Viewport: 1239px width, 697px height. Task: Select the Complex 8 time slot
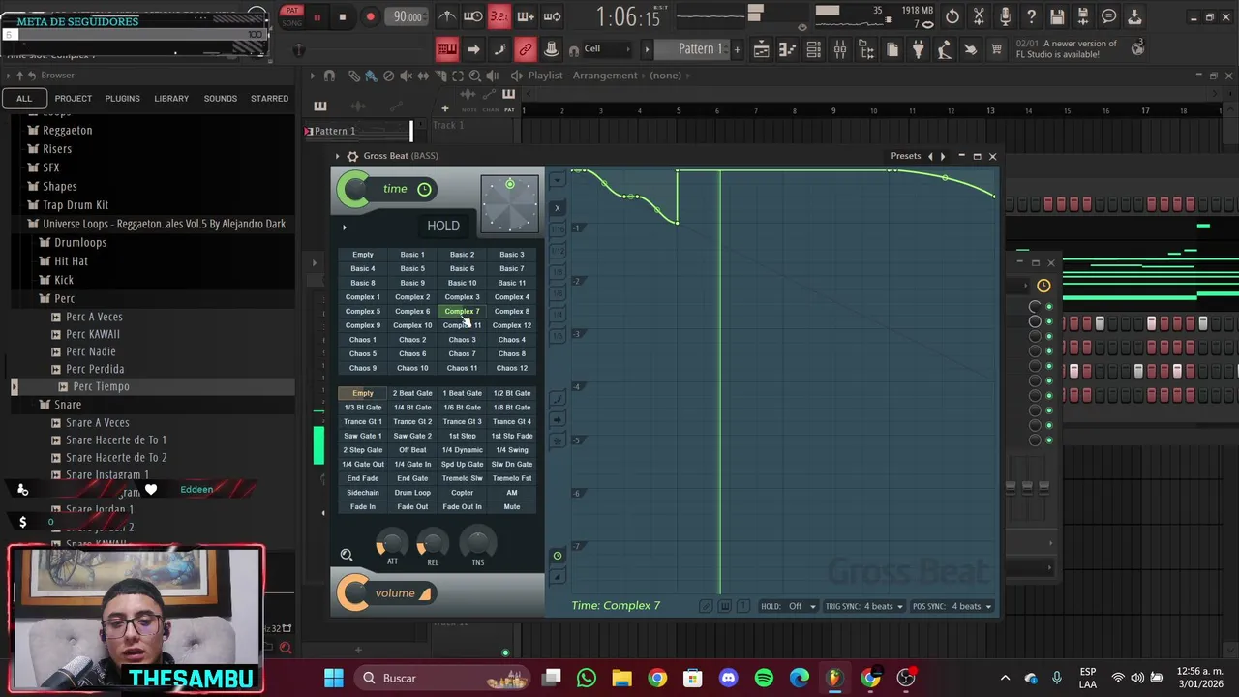click(x=511, y=311)
